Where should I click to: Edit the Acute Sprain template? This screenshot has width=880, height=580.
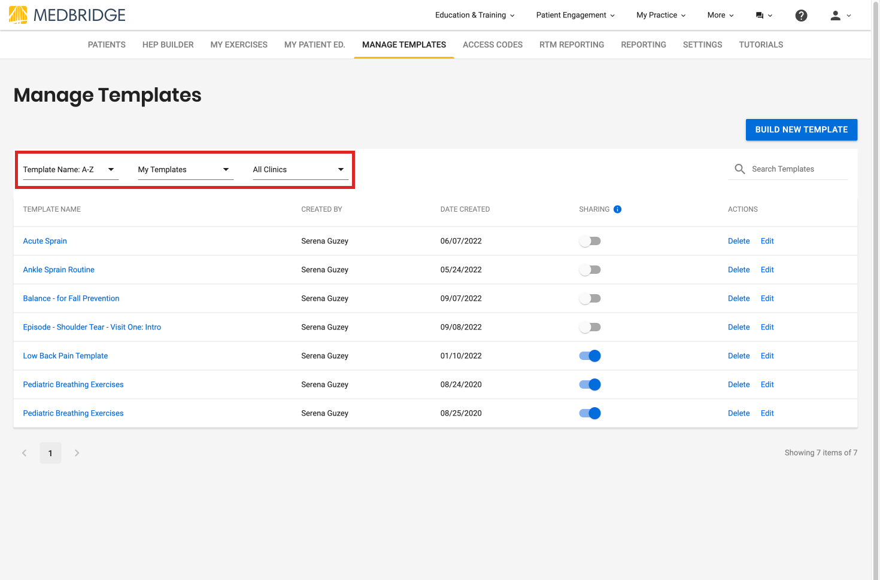[x=767, y=241]
